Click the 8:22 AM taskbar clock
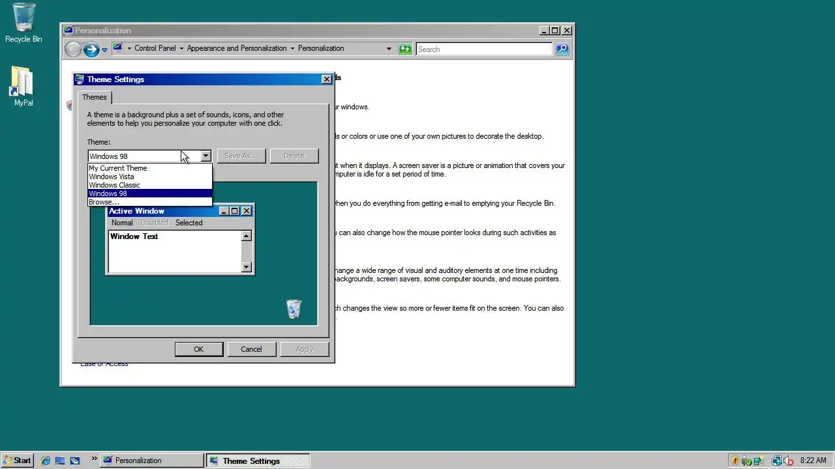The height and width of the screenshot is (469, 835). (x=813, y=461)
